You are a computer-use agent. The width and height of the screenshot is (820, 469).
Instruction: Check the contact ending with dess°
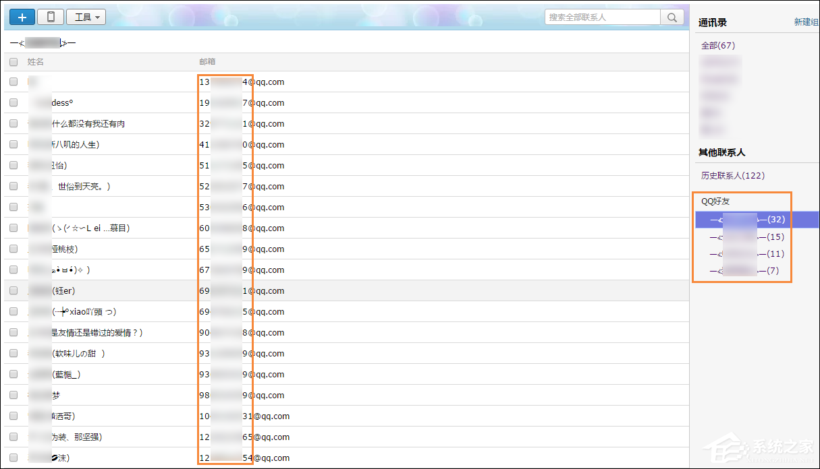[x=13, y=103]
